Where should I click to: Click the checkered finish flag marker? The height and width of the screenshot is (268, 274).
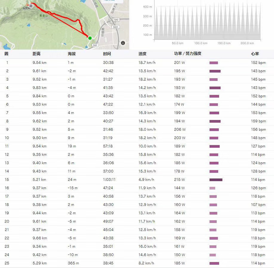click(31, 6)
